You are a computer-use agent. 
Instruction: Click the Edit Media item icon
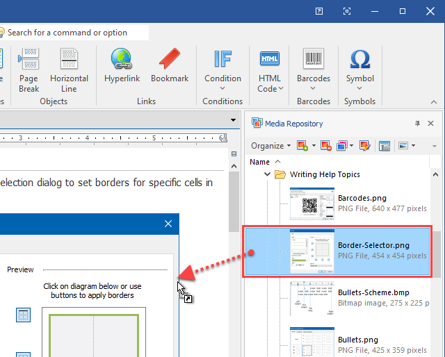364,146
